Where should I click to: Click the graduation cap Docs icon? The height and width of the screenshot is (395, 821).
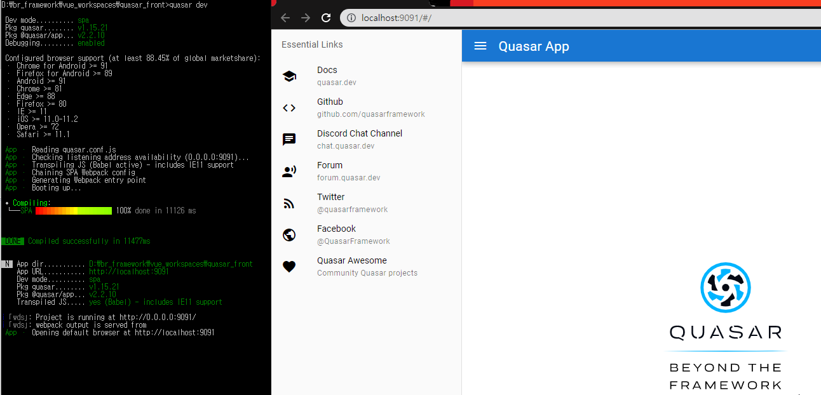click(x=289, y=76)
